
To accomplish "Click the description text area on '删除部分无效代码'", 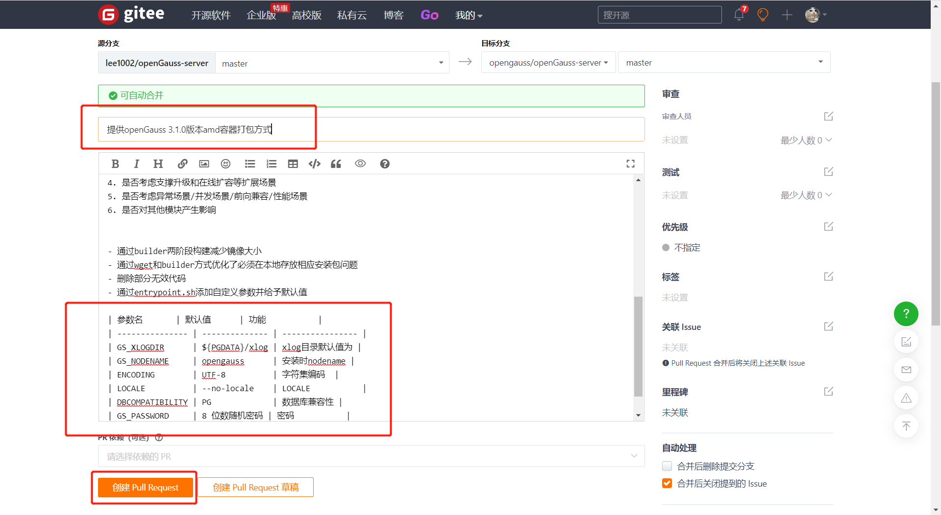I will tap(151, 279).
